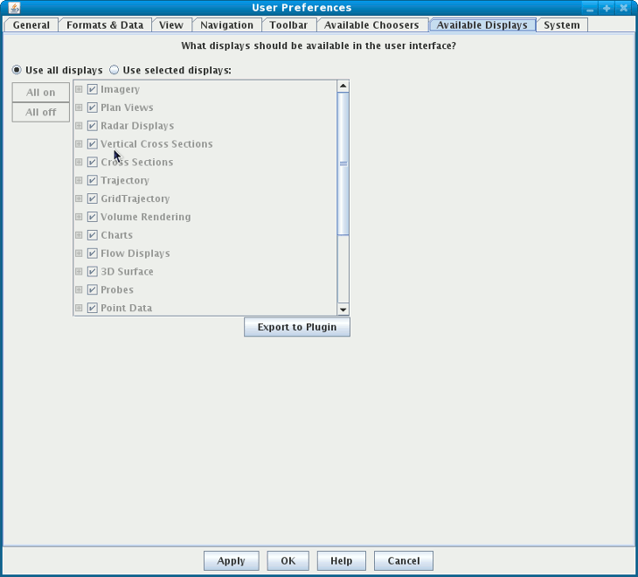Click the displays list vertical scrollbar thumb
Image resolution: width=638 pixels, height=577 pixels.
click(x=343, y=163)
